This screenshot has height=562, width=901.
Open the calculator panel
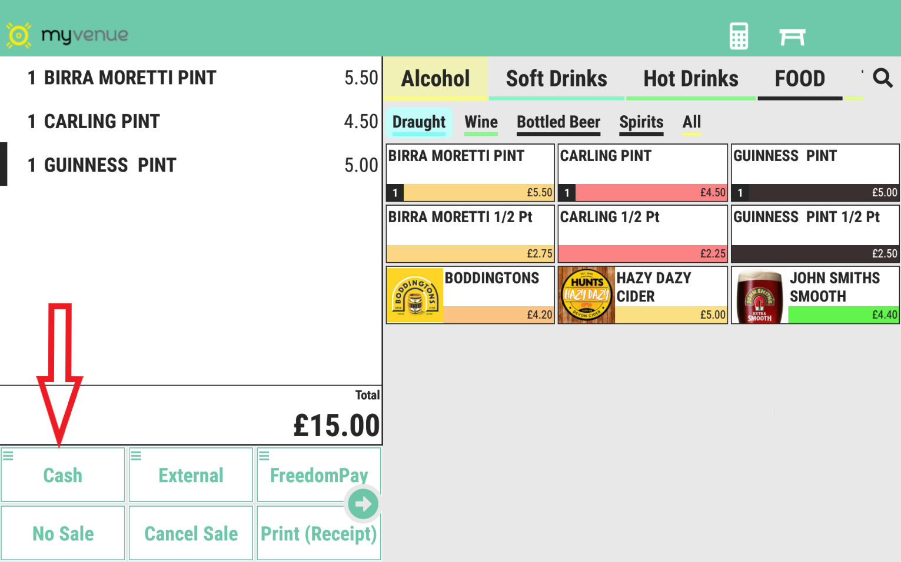tap(739, 36)
